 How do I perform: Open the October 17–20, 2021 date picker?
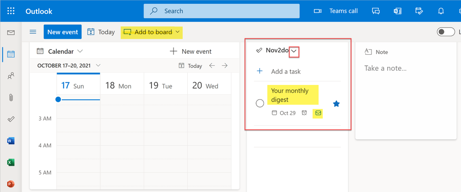click(x=69, y=66)
